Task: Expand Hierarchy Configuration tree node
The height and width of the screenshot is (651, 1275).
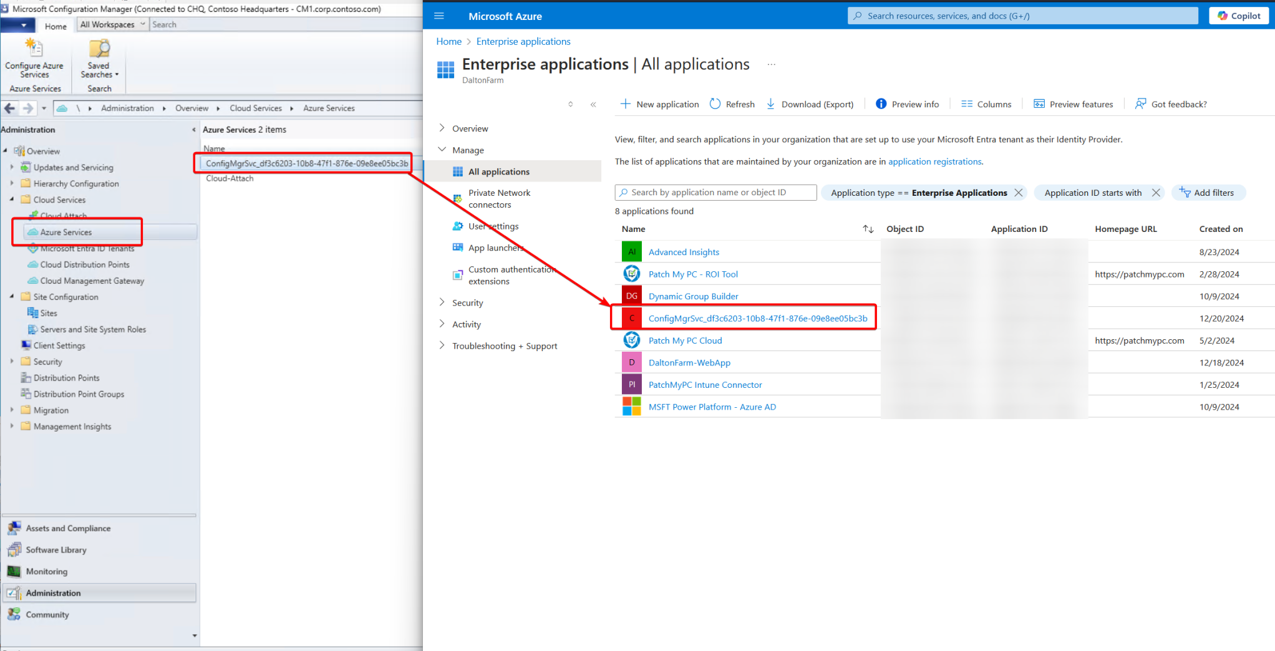Action: (12, 183)
